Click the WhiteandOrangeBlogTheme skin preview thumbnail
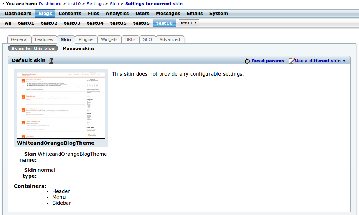 tap(61, 105)
